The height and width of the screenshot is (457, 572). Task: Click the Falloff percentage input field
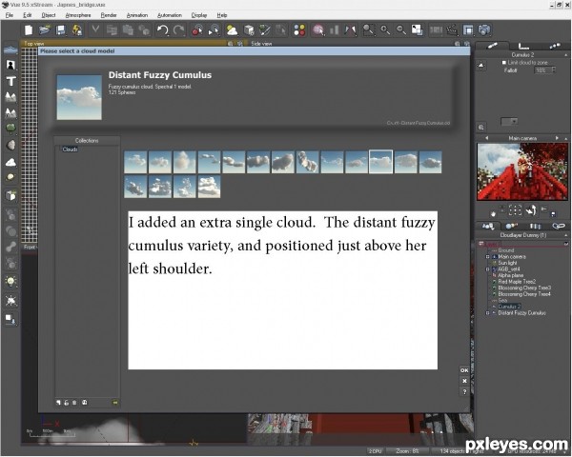[542, 70]
